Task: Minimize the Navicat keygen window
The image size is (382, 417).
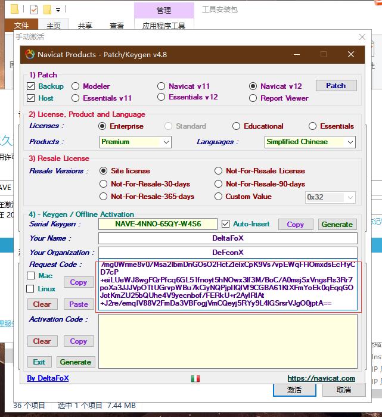Action: click(x=297, y=55)
